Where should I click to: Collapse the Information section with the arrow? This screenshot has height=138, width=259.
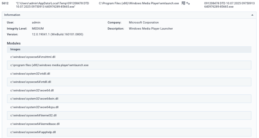(252, 15)
